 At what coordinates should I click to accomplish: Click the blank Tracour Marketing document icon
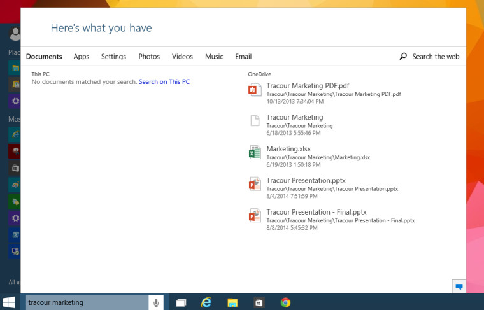(255, 121)
